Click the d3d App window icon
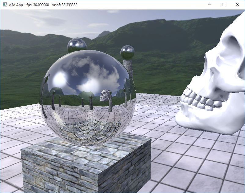This screenshot has height=193, width=245. 5,5
